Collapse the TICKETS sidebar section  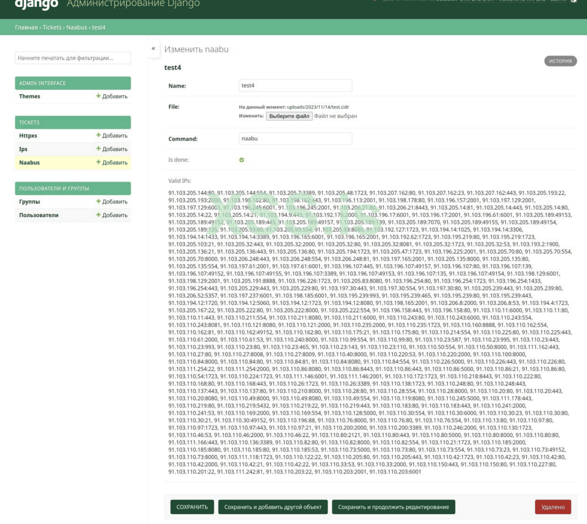(123, 122)
